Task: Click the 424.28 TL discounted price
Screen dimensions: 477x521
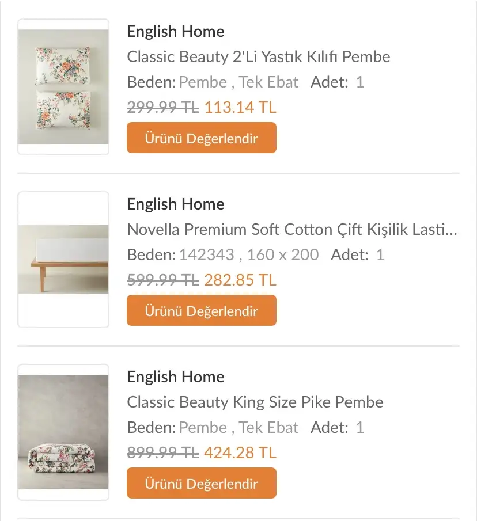Action: pos(240,452)
